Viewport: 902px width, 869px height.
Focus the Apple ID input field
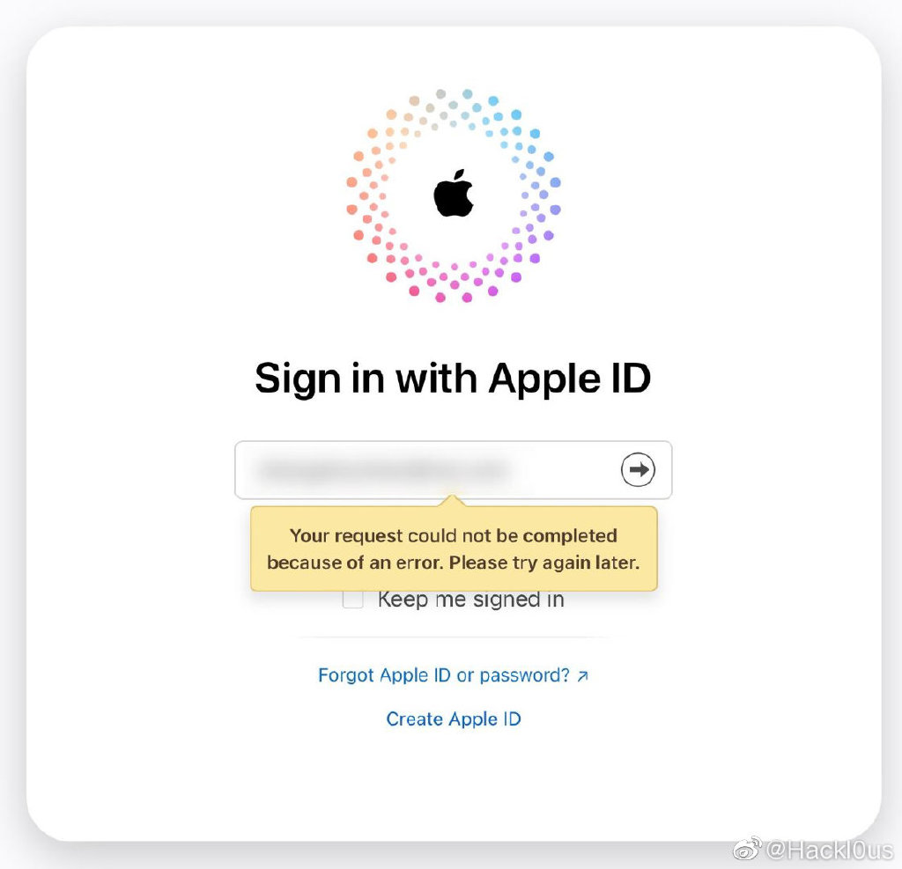pos(454,470)
